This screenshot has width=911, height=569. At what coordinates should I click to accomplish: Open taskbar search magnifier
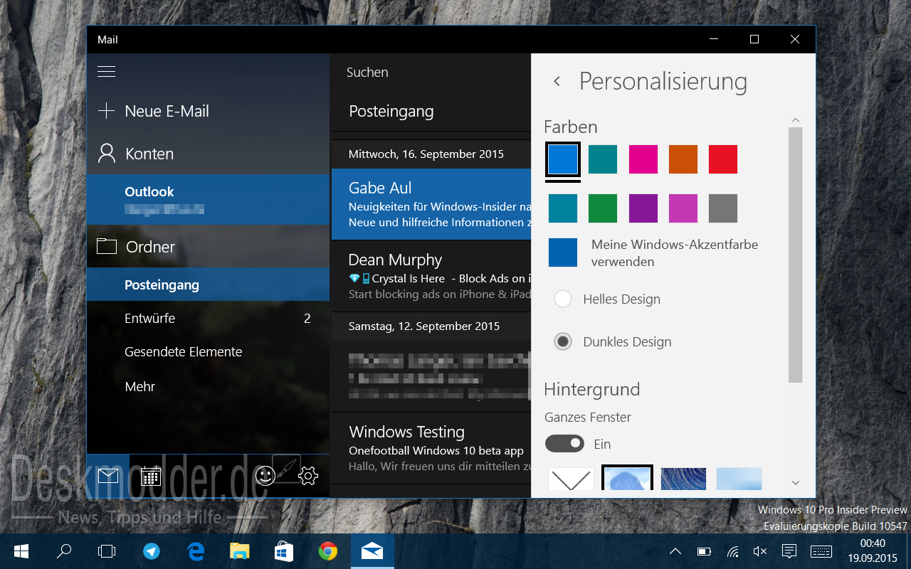pos(64,551)
